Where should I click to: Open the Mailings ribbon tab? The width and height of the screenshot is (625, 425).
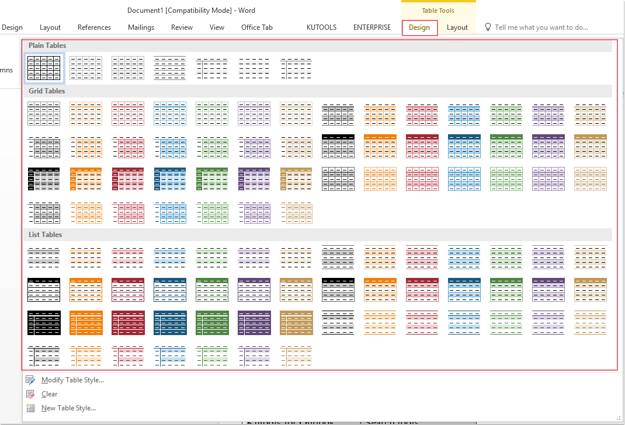pyautogui.click(x=141, y=27)
